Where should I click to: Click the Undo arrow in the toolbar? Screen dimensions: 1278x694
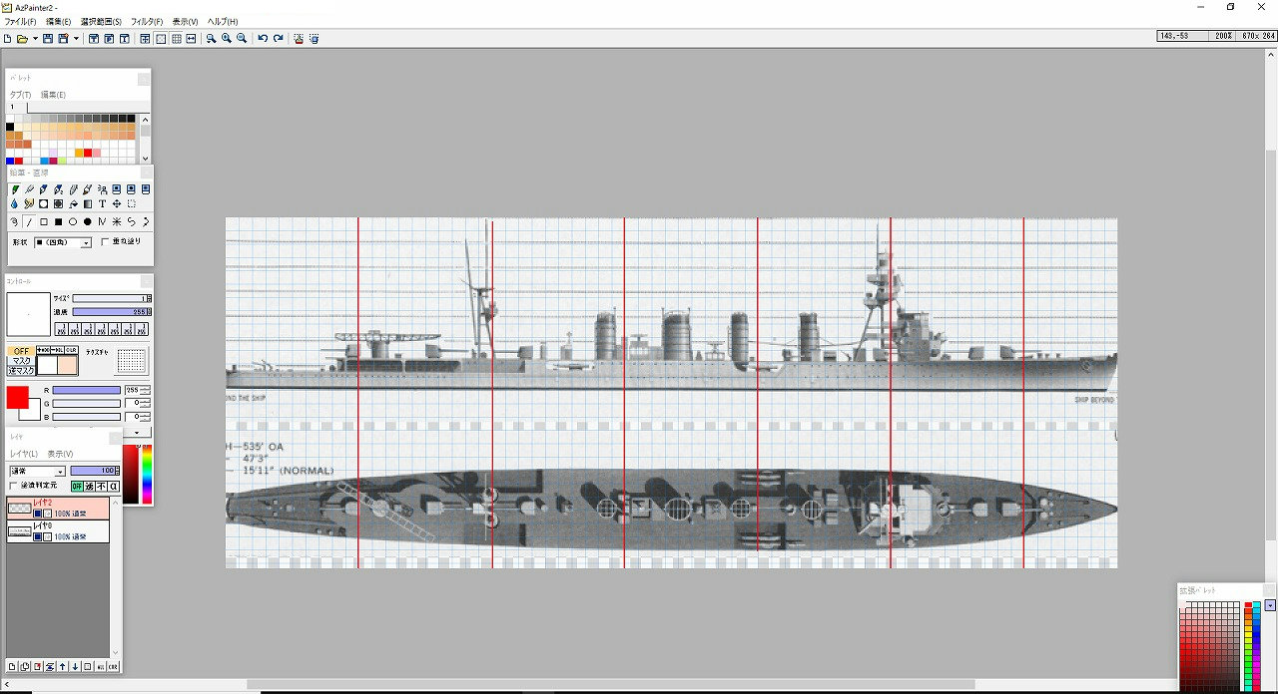pyautogui.click(x=263, y=39)
